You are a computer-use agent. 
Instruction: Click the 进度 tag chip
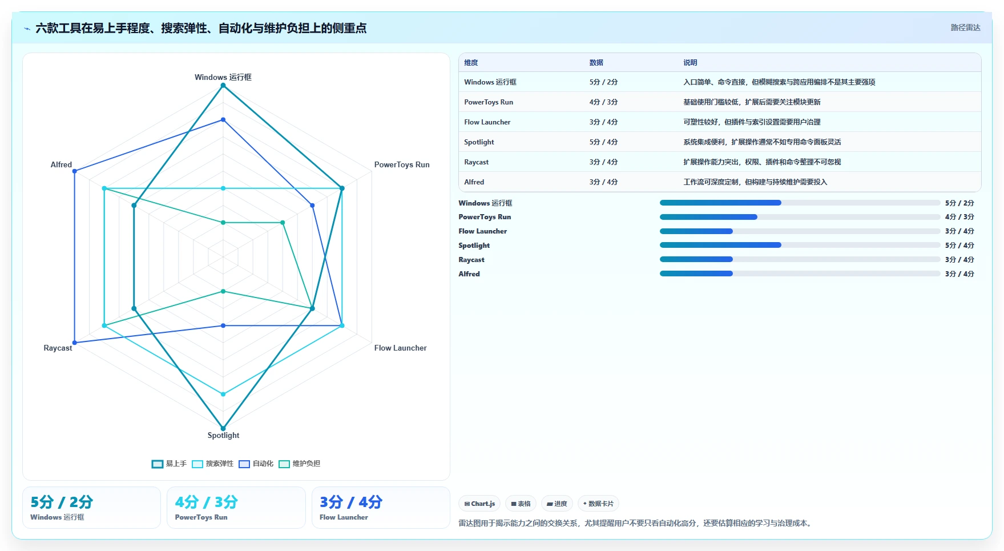[557, 504]
